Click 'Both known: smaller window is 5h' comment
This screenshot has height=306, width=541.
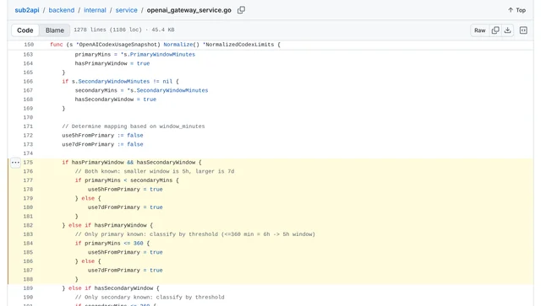coord(155,171)
